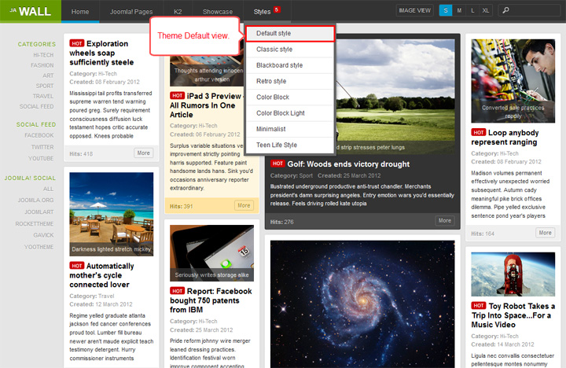Viewport: 566px width, 368px height.
Task: Switch grid size to S
Action: pos(446,10)
